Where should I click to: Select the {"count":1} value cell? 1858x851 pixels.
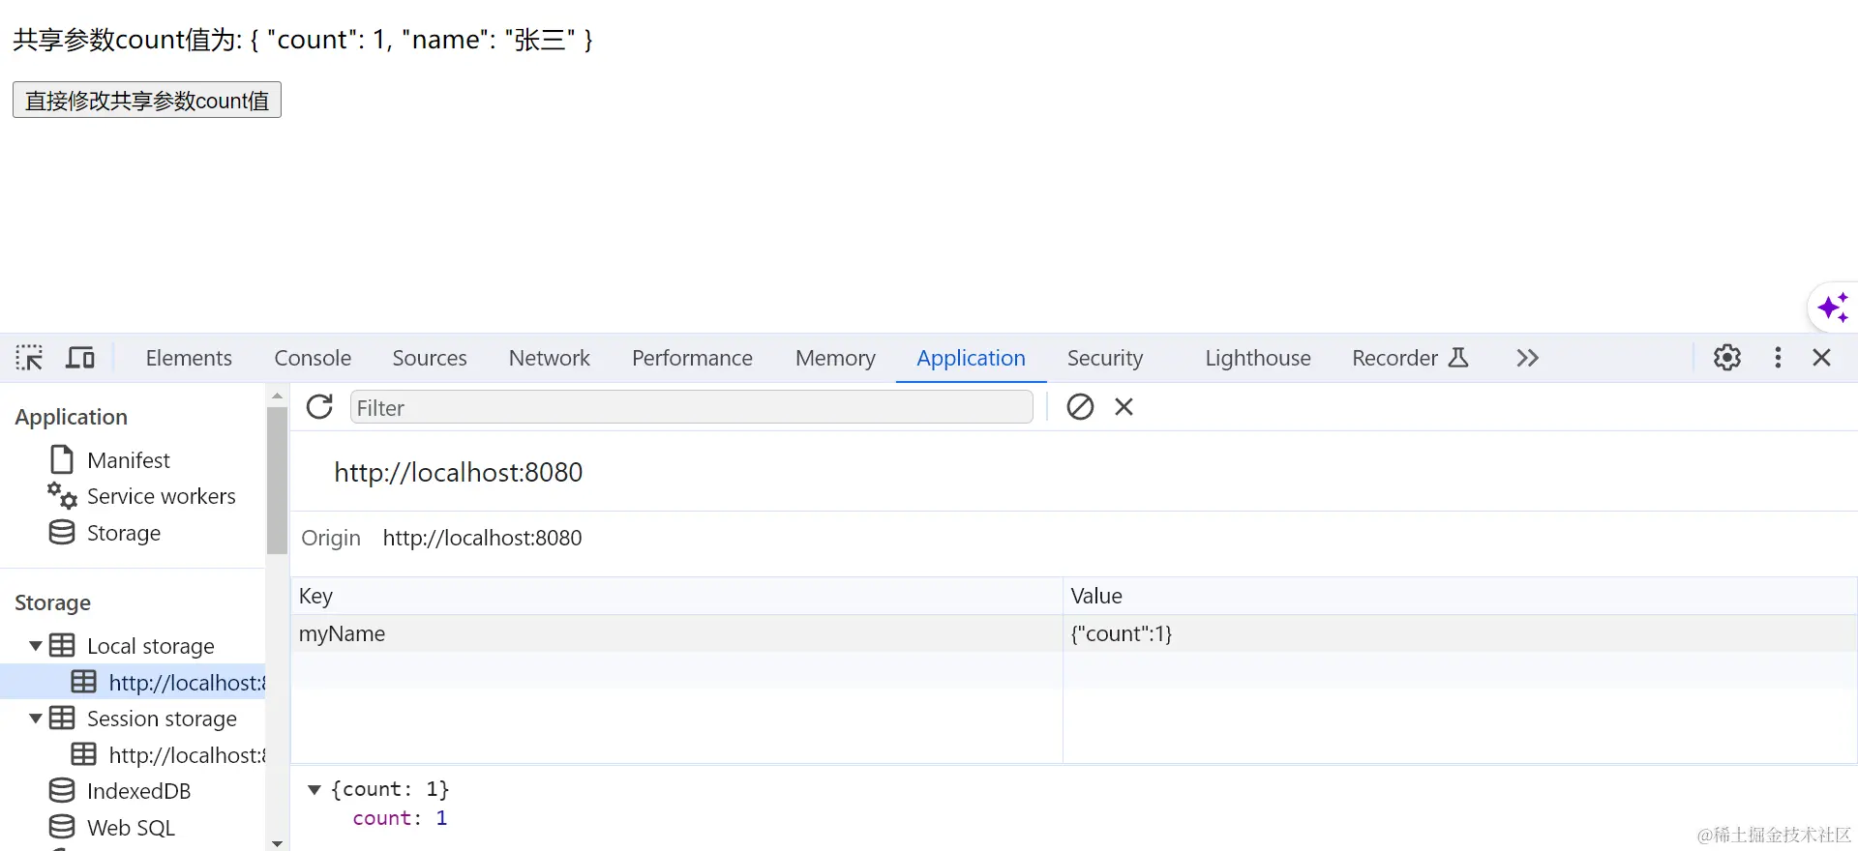[x=1460, y=633]
